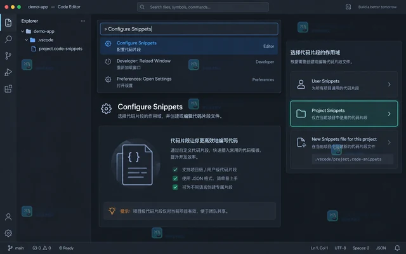Click the code braces document illustration

click(135, 164)
